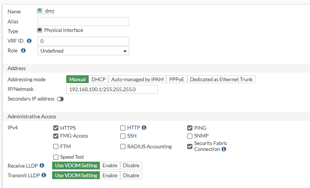Screen dimensions: 310x188
Task: Select Manual addressing mode
Action: pyautogui.click(x=77, y=79)
